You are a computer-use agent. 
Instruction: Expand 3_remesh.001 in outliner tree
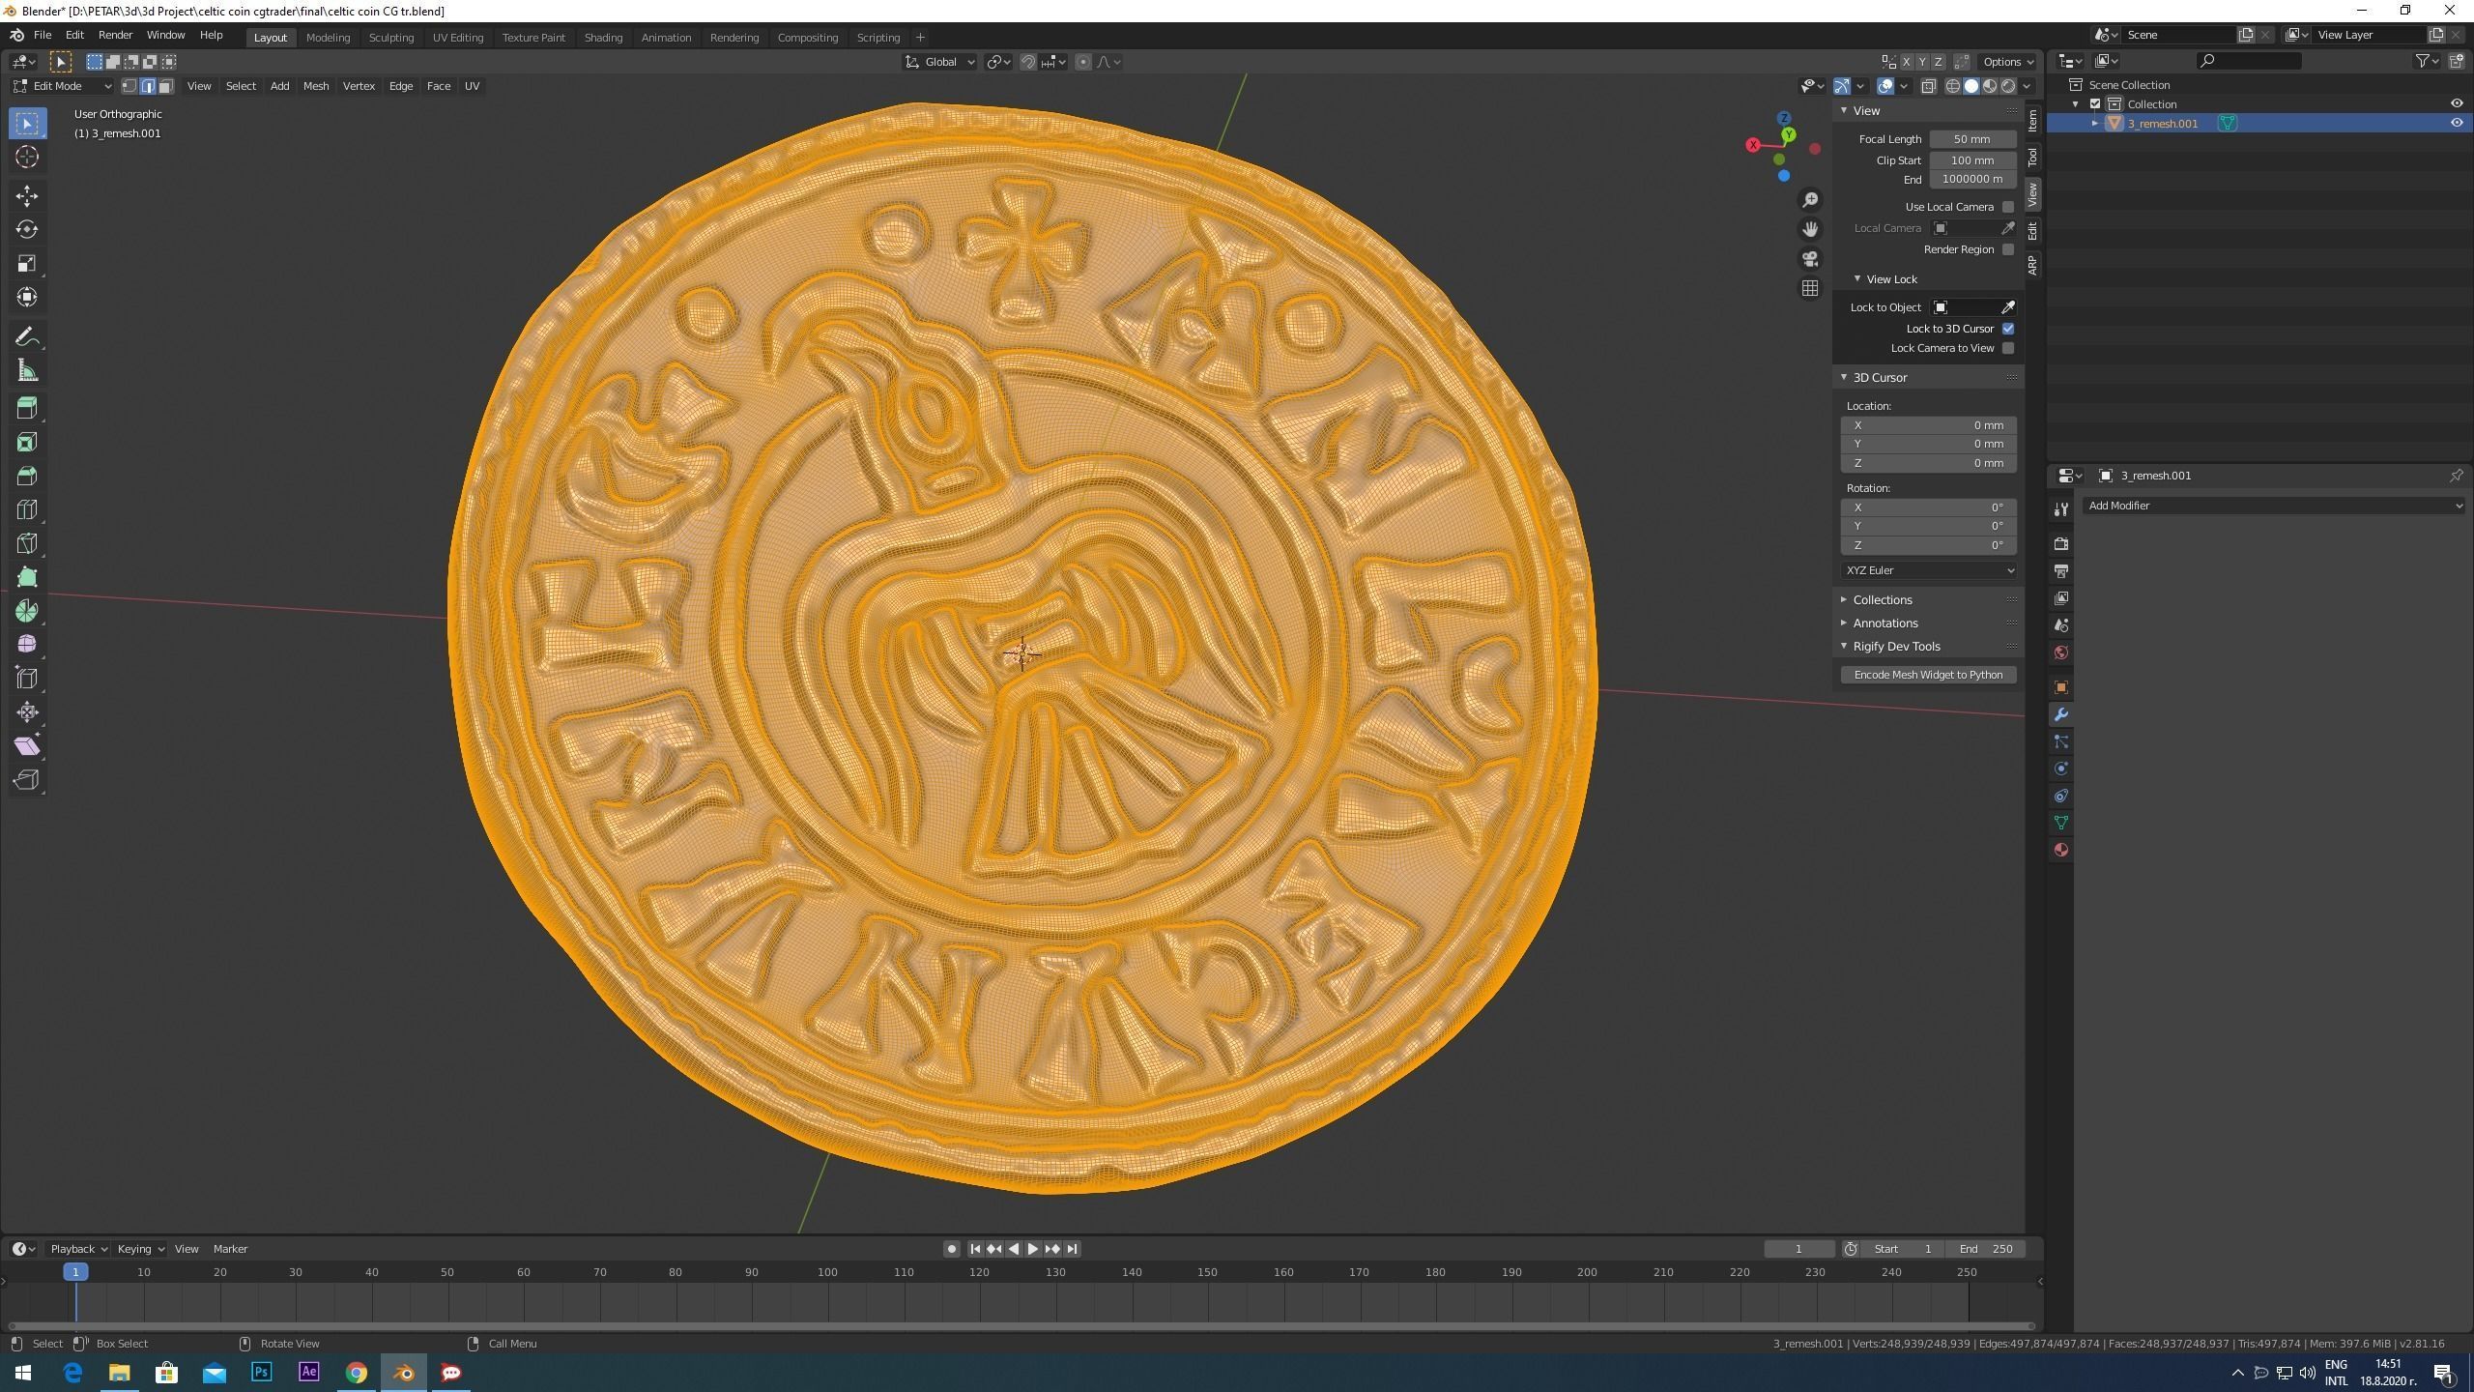click(x=2095, y=124)
